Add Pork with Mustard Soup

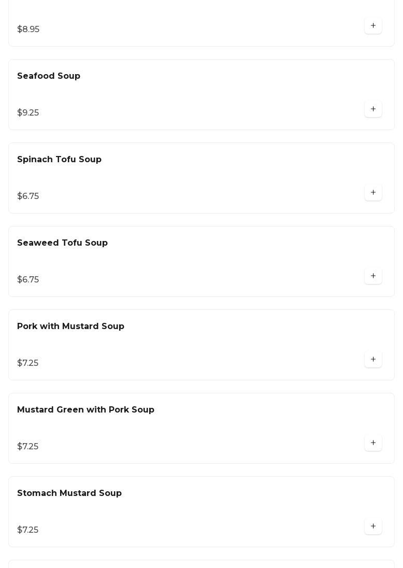(x=373, y=360)
